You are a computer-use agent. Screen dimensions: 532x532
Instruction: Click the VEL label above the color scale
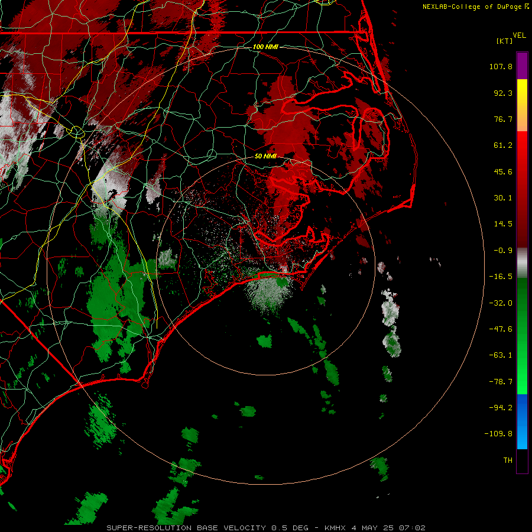tap(519, 35)
